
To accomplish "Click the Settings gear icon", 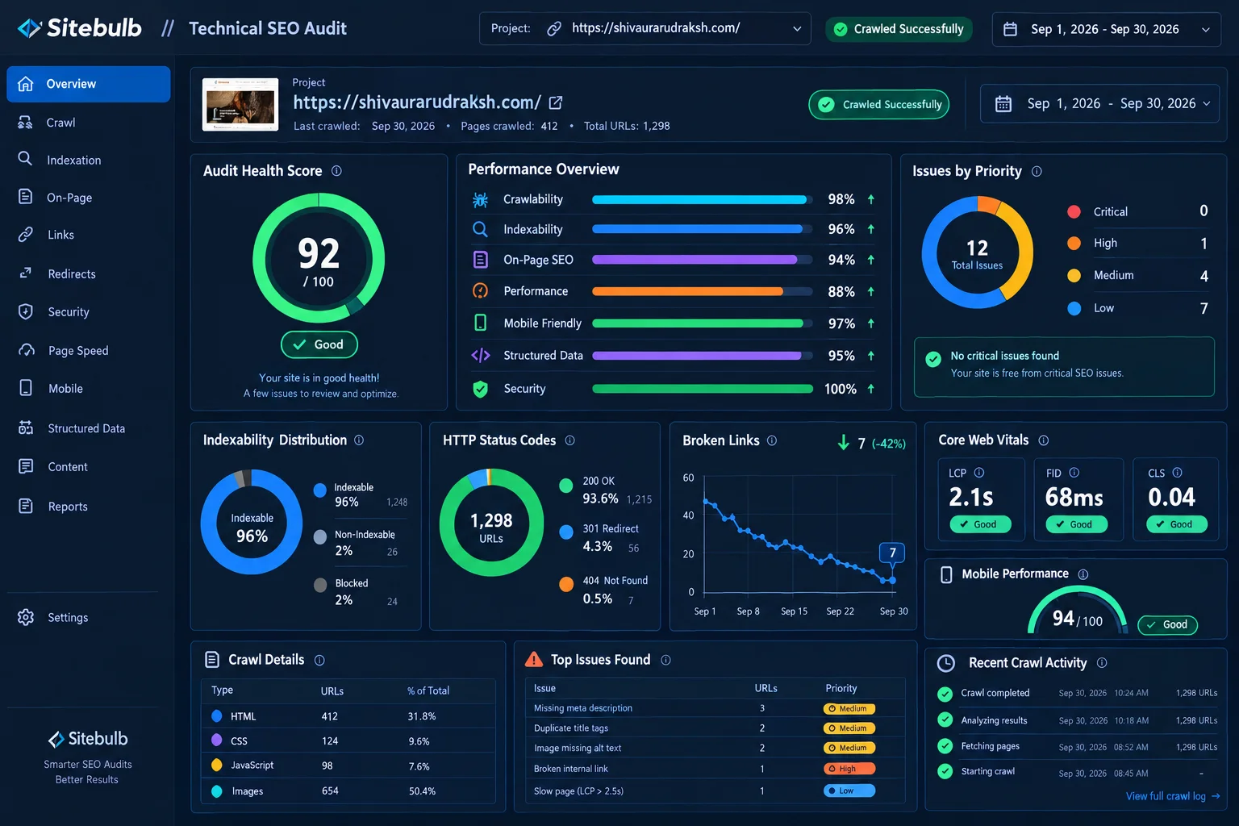I will (26, 617).
